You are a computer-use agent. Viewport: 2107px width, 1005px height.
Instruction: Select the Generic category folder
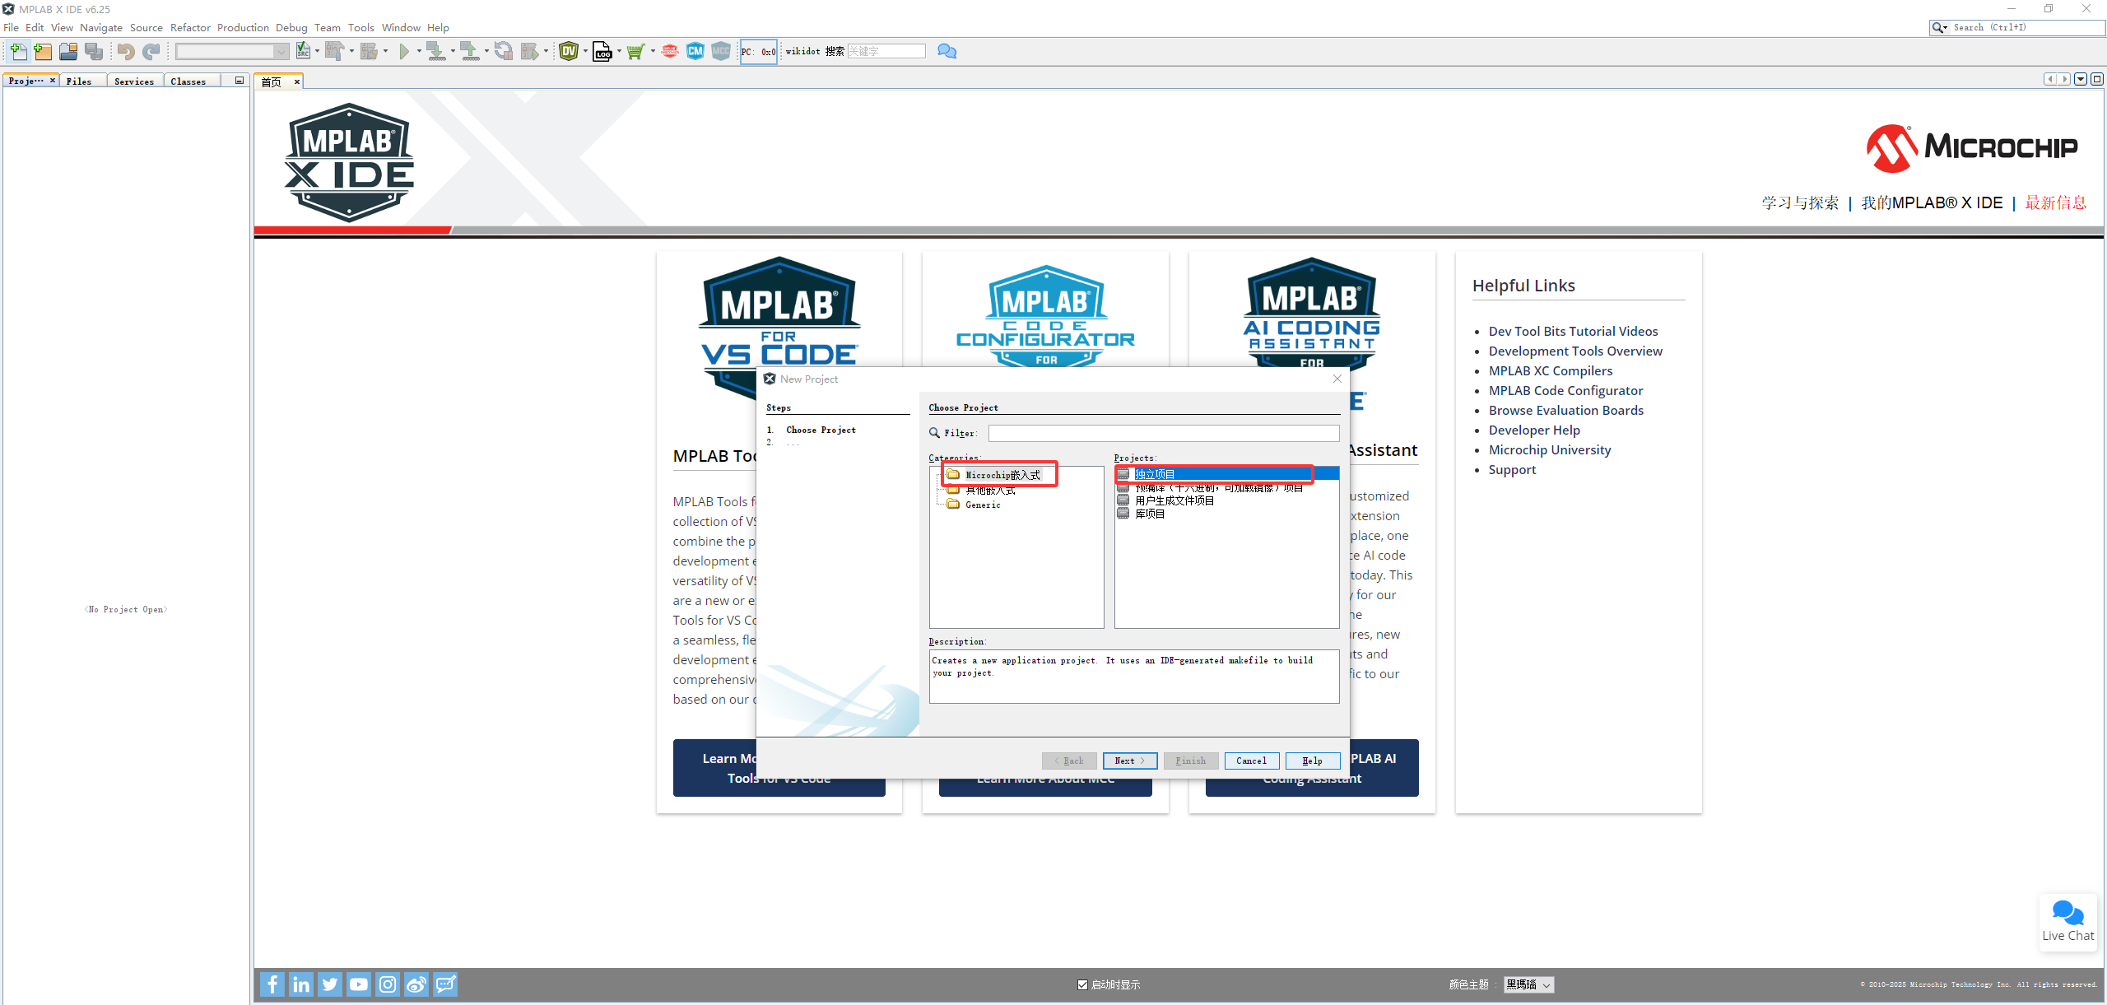pos(983,505)
